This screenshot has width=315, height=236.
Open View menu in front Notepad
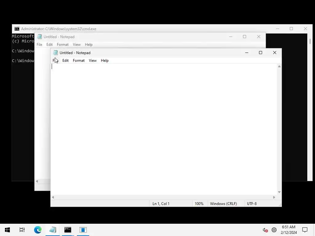93,61
